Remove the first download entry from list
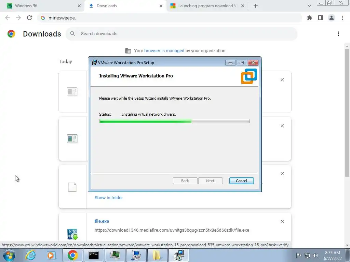 (x=282, y=80)
